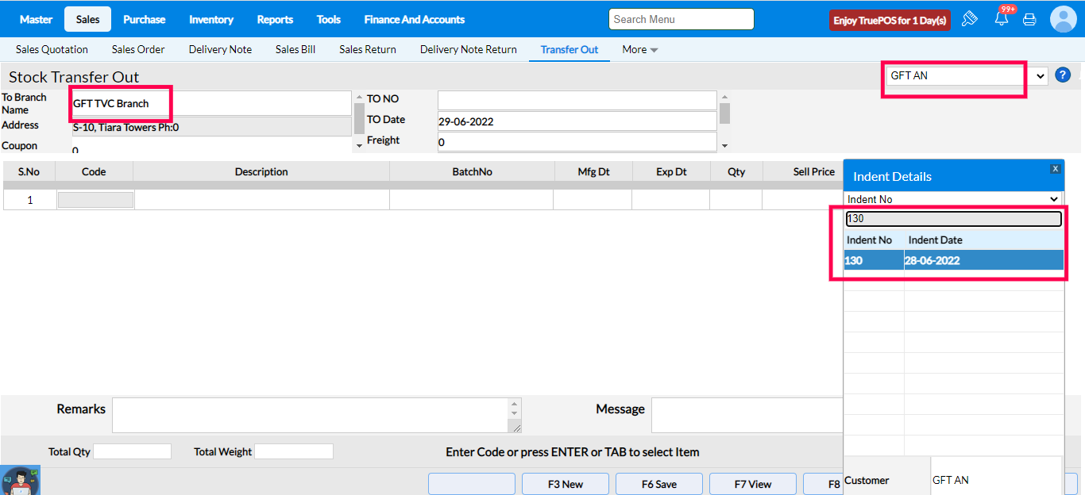Click left header panel scroll down arrow
The height and width of the screenshot is (495, 1085).
tap(359, 145)
